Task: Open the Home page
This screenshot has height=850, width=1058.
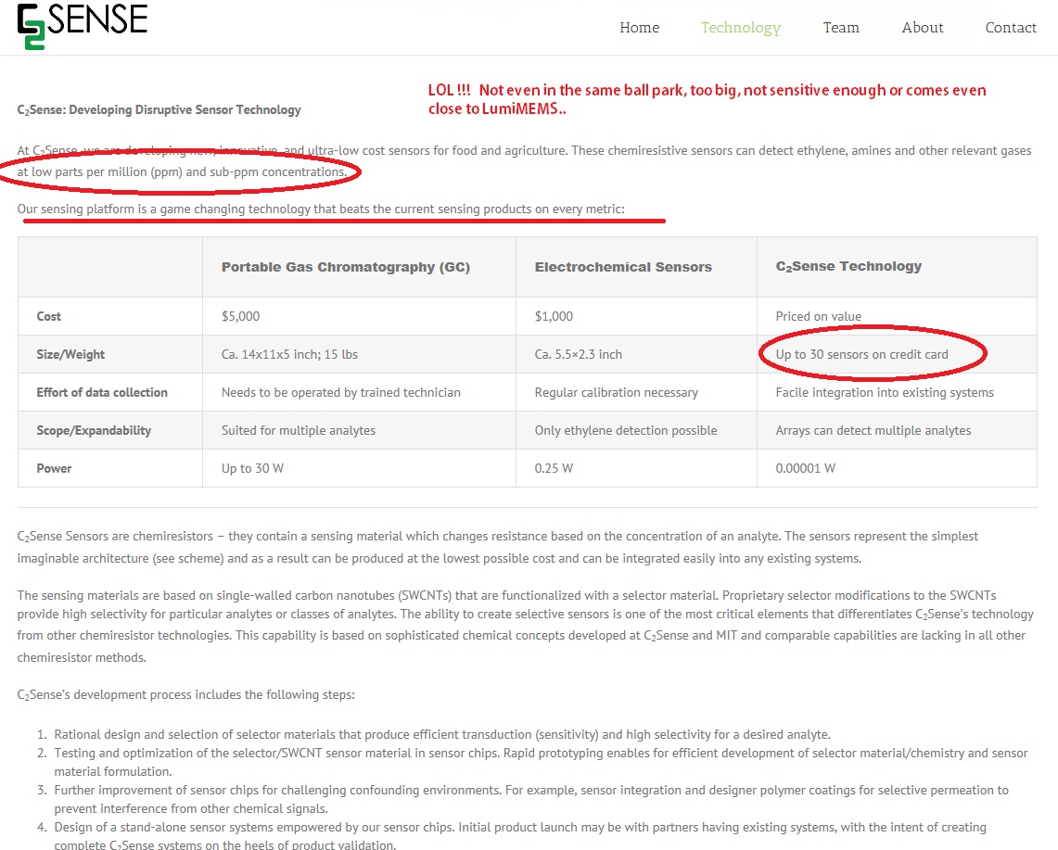Action: coord(639,28)
